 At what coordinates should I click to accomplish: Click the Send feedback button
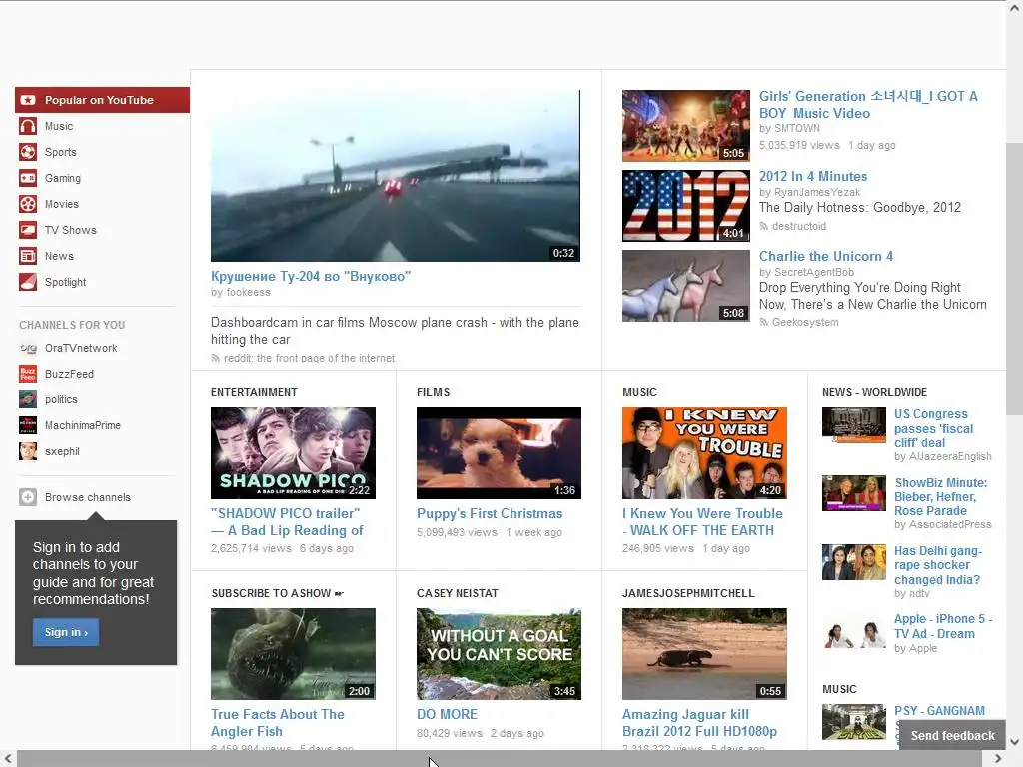pyautogui.click(x=952, y=736)
